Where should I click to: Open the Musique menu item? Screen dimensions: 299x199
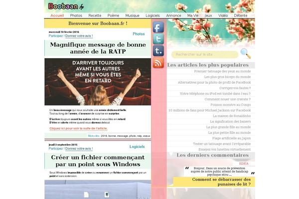pos(133,15)
